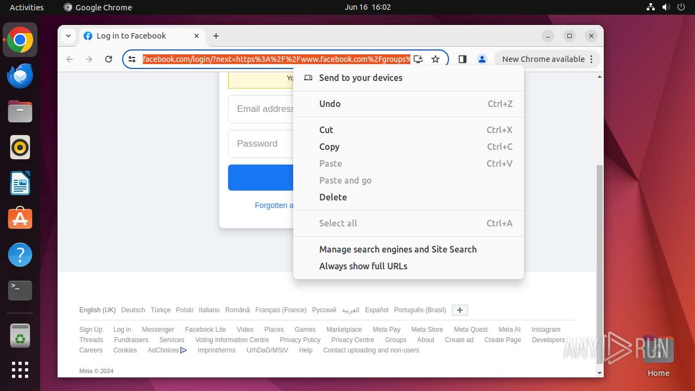The image size is (695, 391).
Task: Toggle the Chrome side panel
Action: [x=463, y=59]
